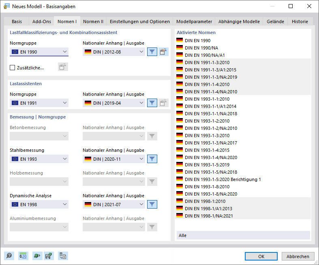Select DIN EN 1990/NA/A1 list entry
Viewport: 319px width, 265px height.
coord(243,55)
